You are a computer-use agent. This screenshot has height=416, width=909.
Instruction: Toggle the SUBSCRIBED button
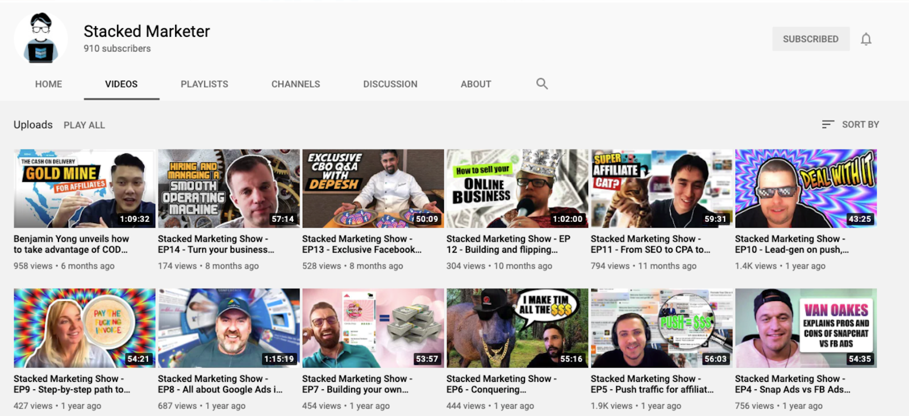point(811,39)
